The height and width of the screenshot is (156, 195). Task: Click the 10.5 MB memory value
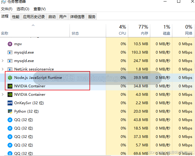click(141, 44)
